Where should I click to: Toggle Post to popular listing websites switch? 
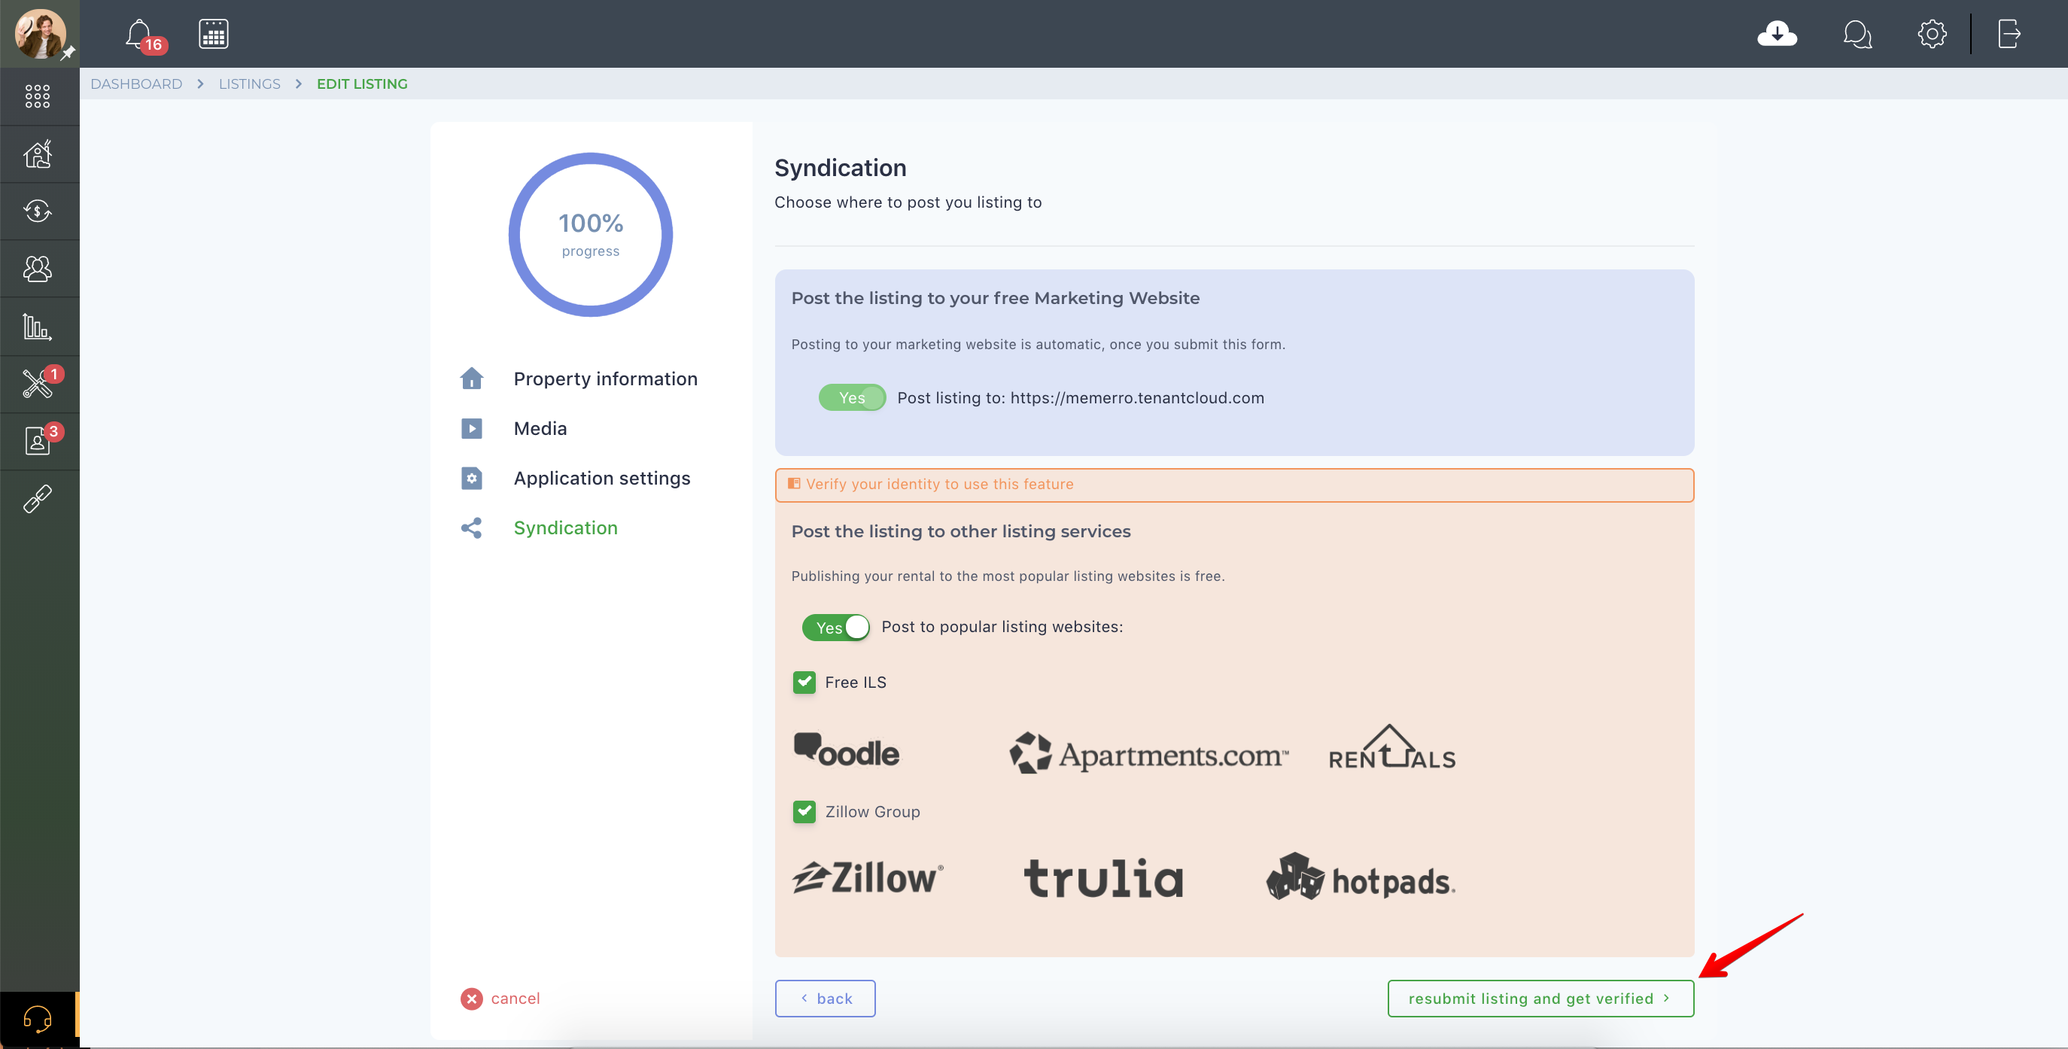(x=836, y=627)
